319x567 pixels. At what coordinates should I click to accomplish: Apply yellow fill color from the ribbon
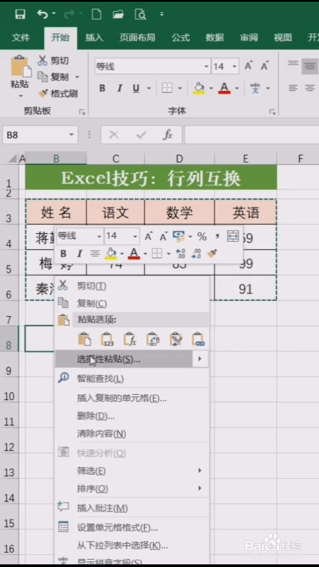(199, 88)
